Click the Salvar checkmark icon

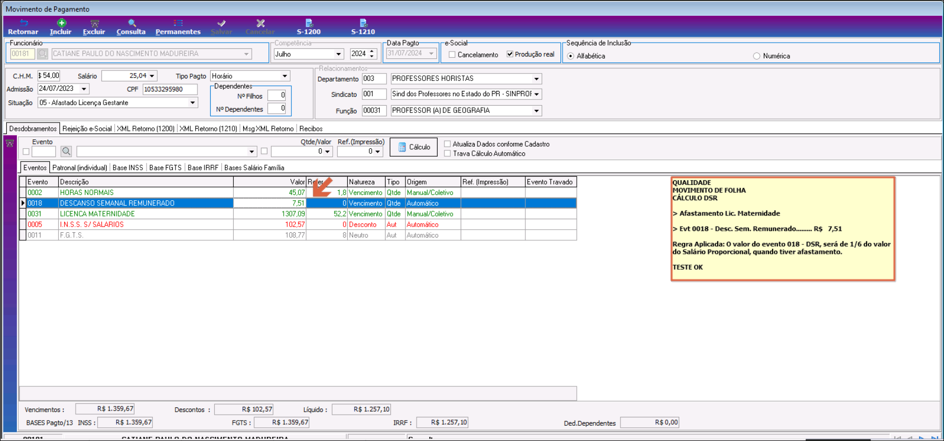[221, 23]
